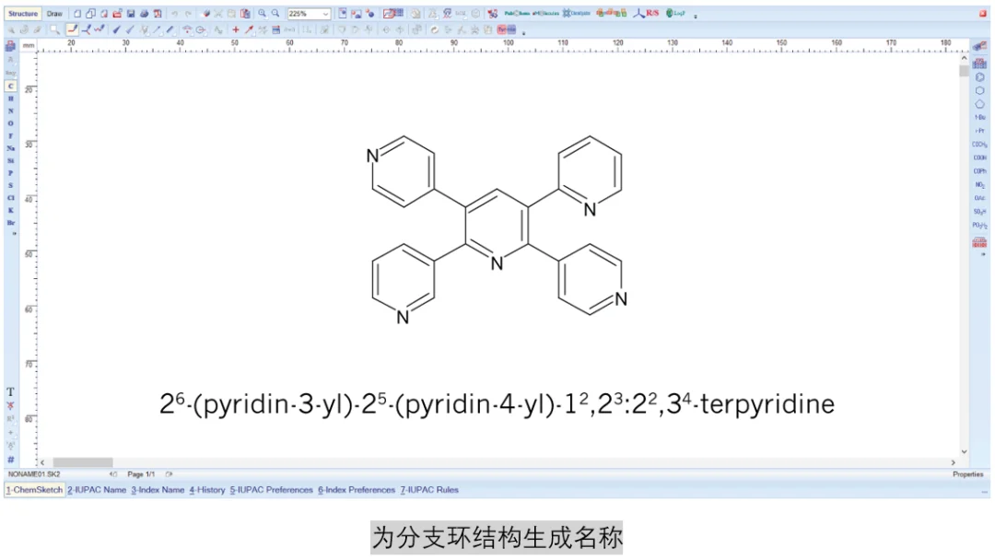Select the Hydrogen atom
Screen dimensions: 995x560
[x=11, y=99]
